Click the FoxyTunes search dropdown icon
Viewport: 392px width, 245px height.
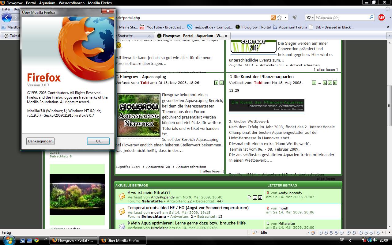pyautogui.click(x=255, y=232)
